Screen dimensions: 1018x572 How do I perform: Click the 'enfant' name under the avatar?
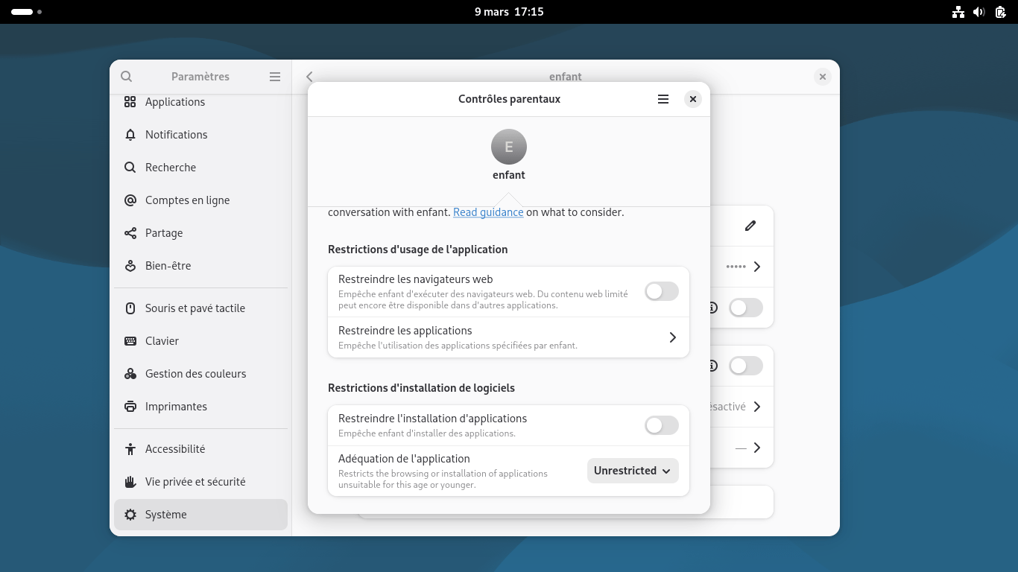[x=509, y=175]
